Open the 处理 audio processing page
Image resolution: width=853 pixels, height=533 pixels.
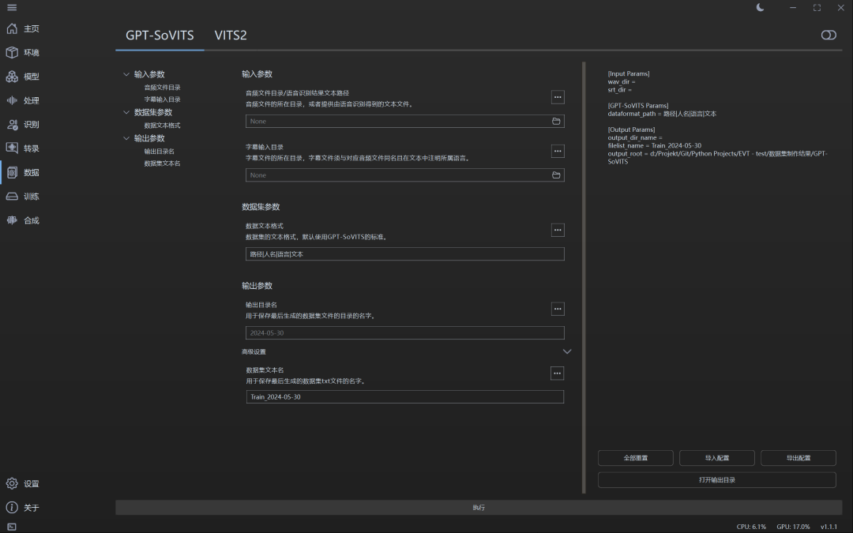(x=23, y=100)
